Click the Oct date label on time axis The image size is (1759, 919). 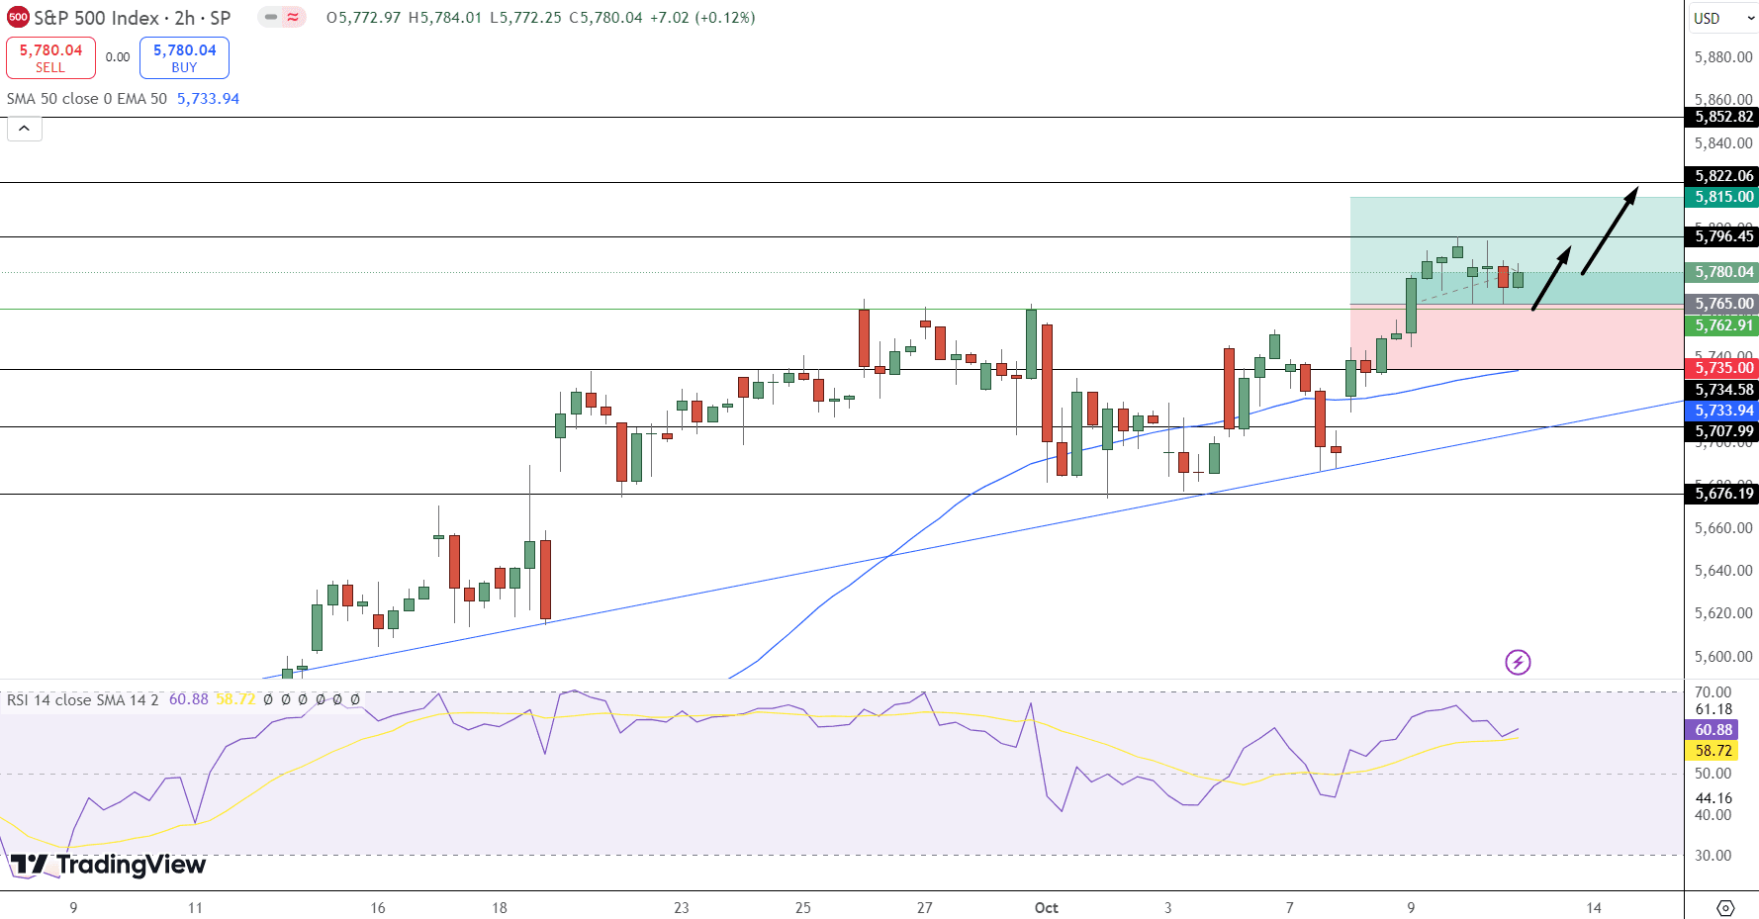click(x=1046, y=907)
